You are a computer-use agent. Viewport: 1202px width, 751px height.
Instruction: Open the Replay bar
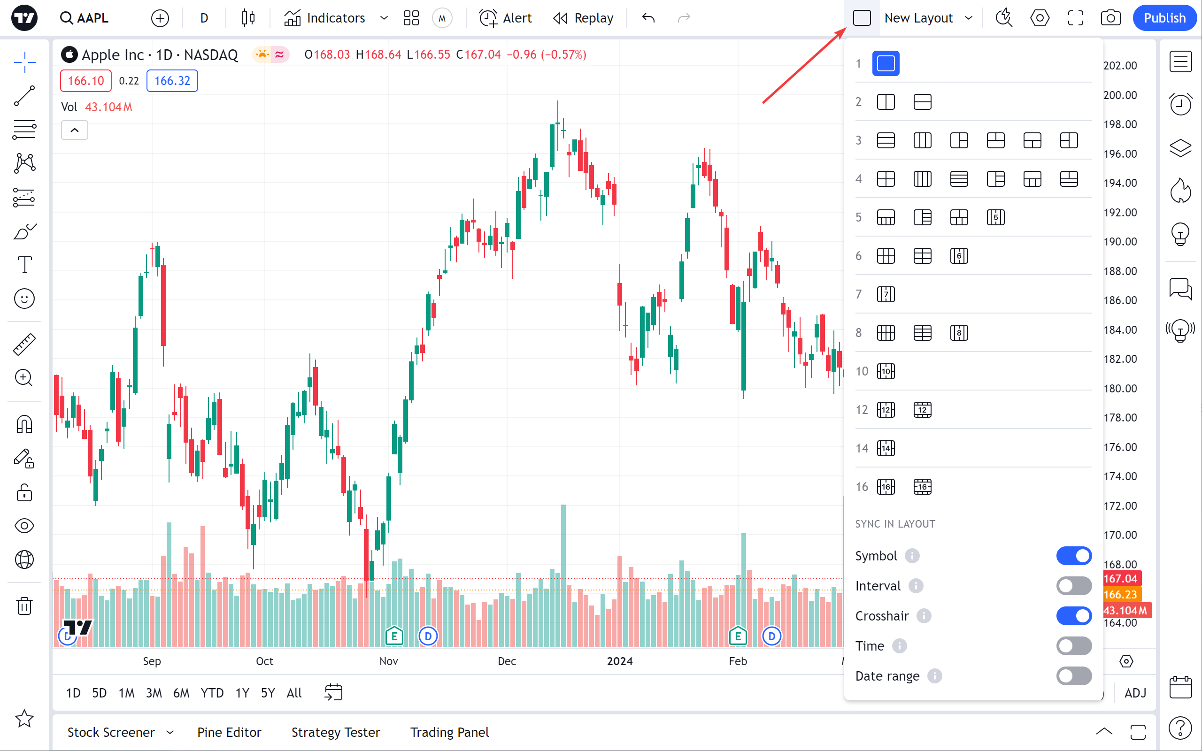(583, 18)
